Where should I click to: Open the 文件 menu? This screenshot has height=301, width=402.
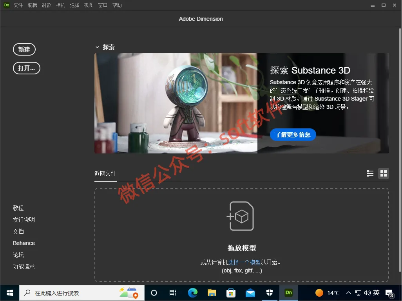tap(18, 5)
